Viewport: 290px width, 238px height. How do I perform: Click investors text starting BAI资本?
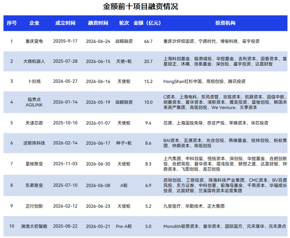point(225,143)
